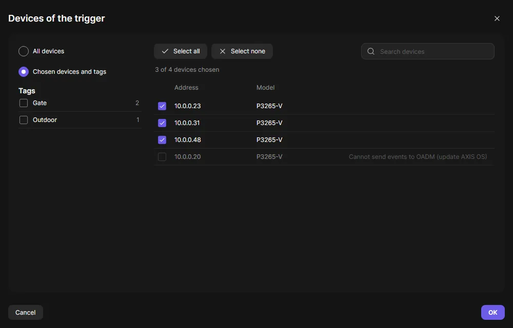The image size is (513, 328).
Task: Check the Outdoor tag checkbox
Action: click(24, 120)
